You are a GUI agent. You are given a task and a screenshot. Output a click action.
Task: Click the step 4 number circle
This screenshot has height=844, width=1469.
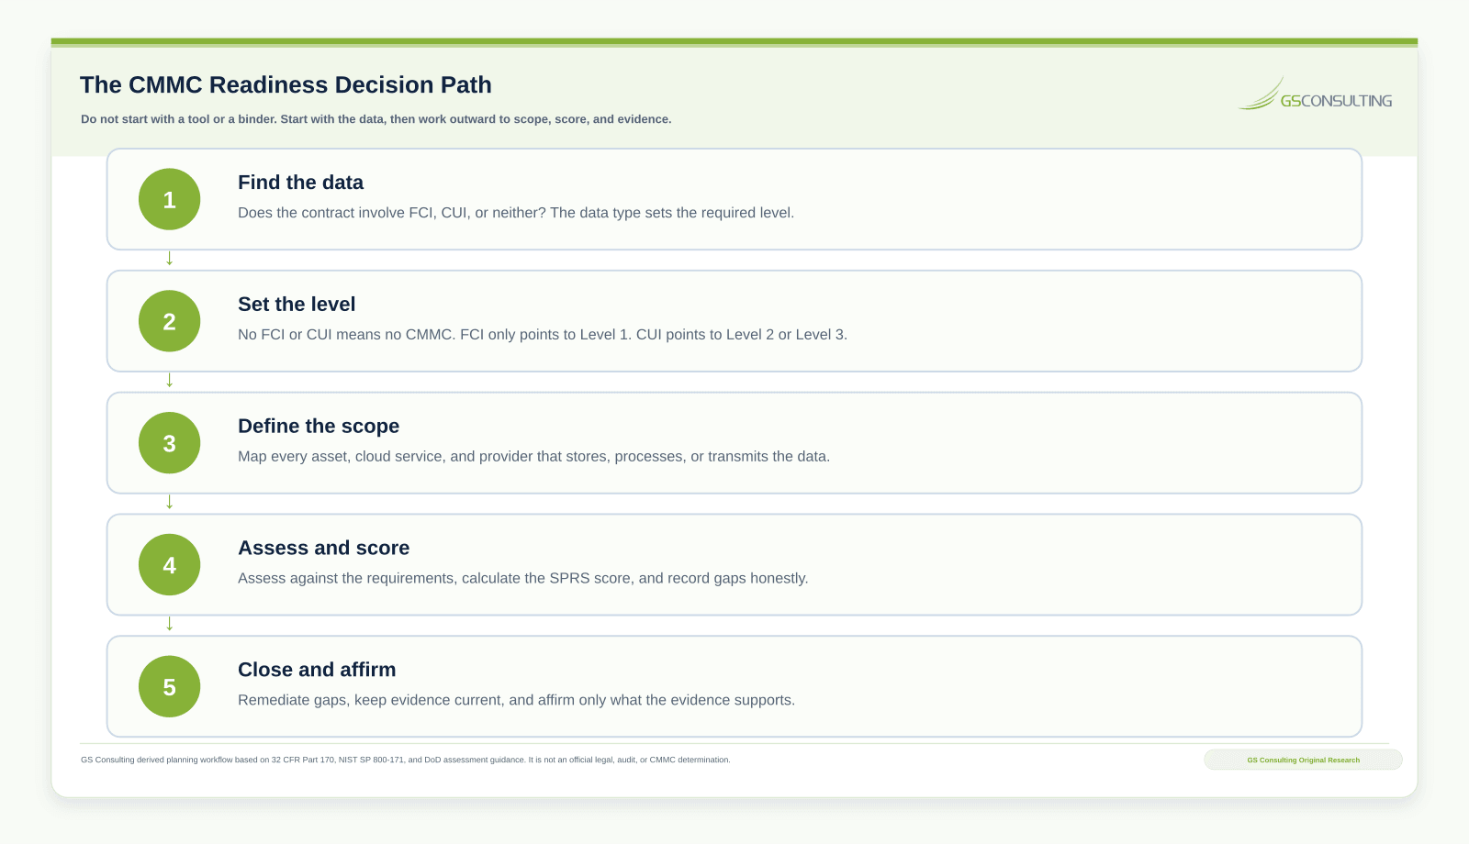point(169,565)
